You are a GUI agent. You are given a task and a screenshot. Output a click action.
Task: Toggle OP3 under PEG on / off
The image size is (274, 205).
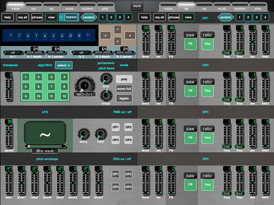click(x=116, y=187)
